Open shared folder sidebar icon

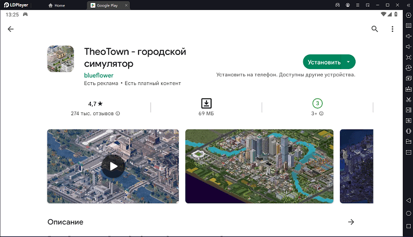[408, 142]
